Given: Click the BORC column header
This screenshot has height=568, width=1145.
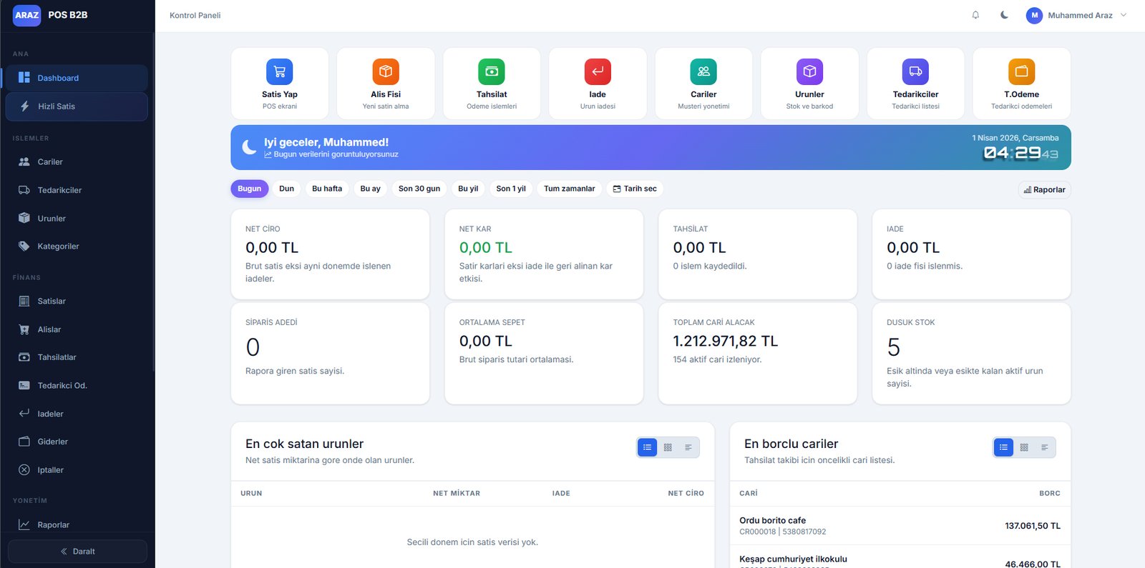Looking at the screenshot, I should point(1050,494).
